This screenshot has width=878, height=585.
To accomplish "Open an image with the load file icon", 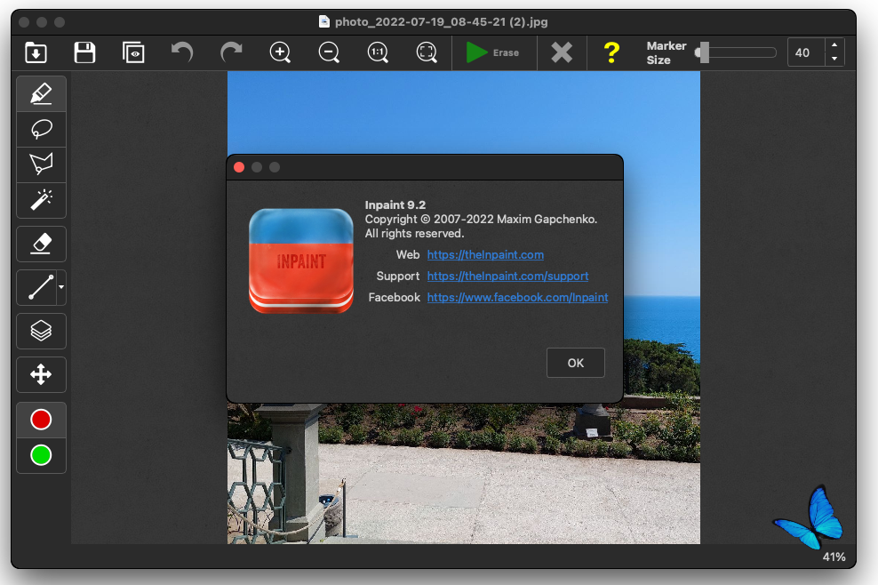I will click(36, 52).
